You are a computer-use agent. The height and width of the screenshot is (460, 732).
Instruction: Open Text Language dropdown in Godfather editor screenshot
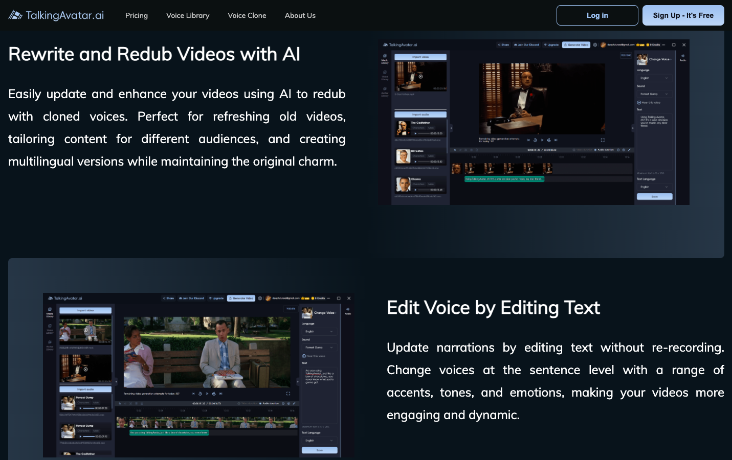pos(654,187)
